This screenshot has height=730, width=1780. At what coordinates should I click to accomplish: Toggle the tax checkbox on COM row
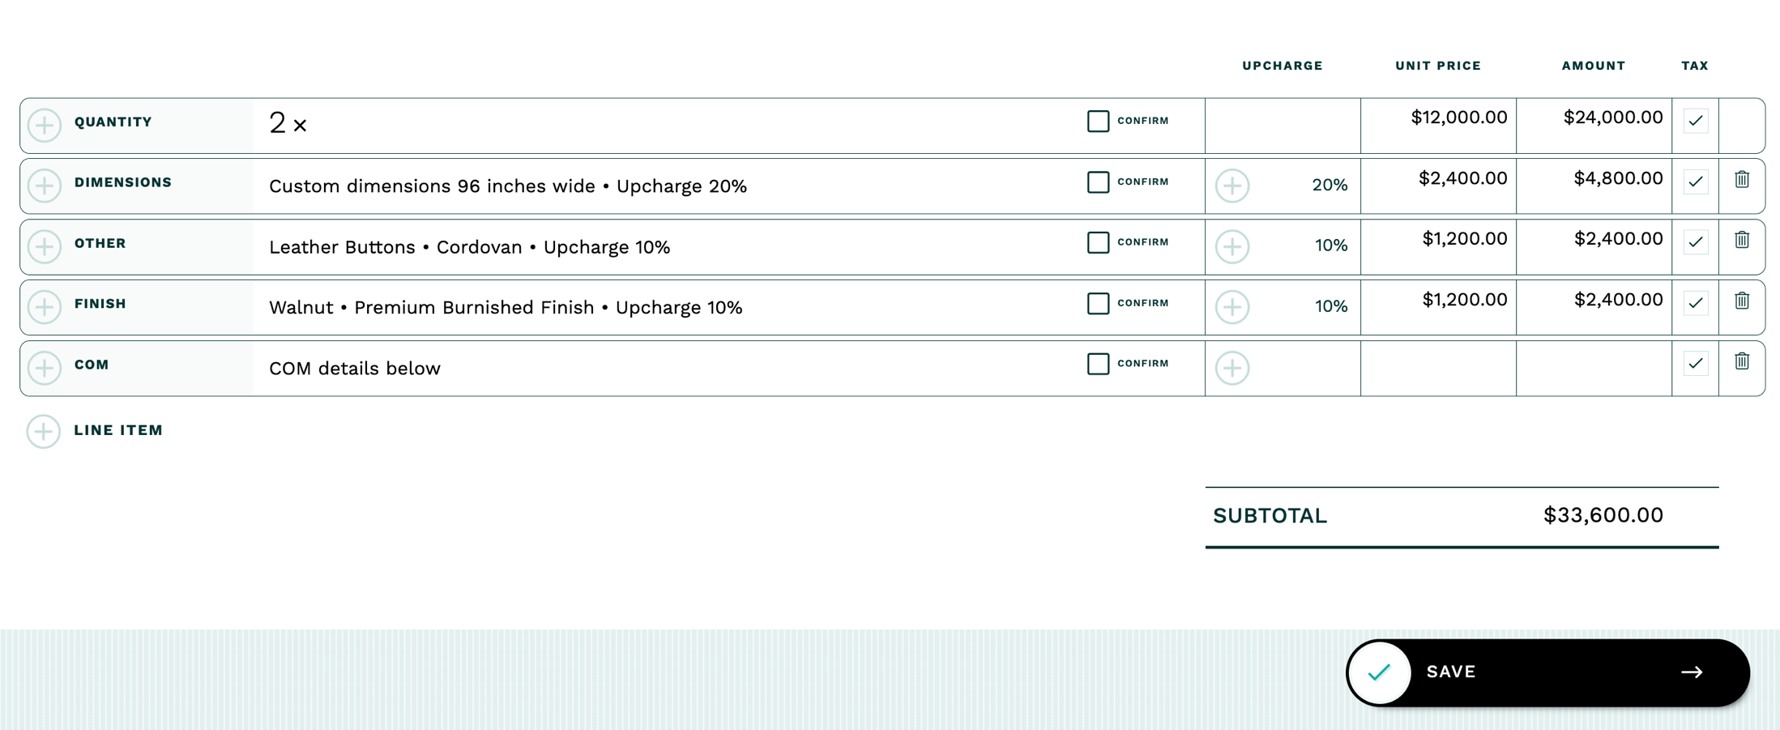(1695, 364)
